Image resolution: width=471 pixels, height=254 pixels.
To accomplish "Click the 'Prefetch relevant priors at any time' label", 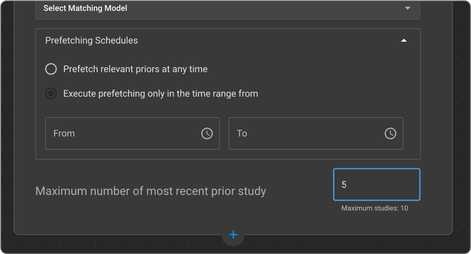I will [x=135, y=69].
